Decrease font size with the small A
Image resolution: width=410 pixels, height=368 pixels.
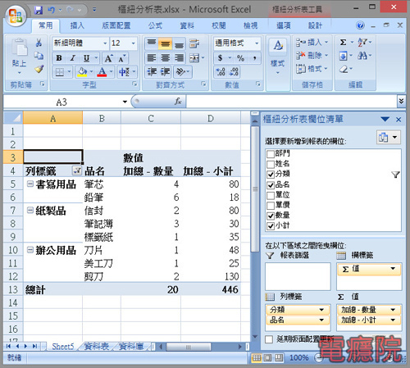tap(121, 58)
